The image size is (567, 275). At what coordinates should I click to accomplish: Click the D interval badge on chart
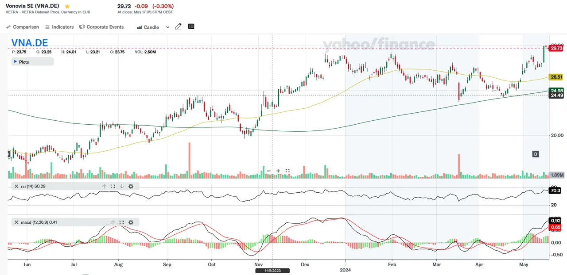pos(536,154)
